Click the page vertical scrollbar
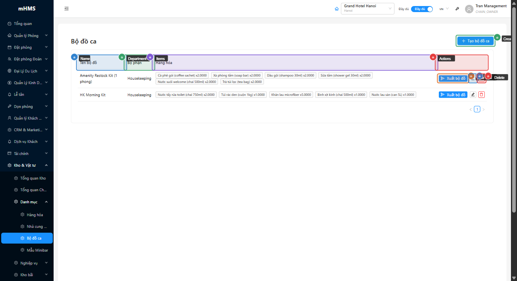The height and width of the screenshot is (281, 517). coord(514,109)
